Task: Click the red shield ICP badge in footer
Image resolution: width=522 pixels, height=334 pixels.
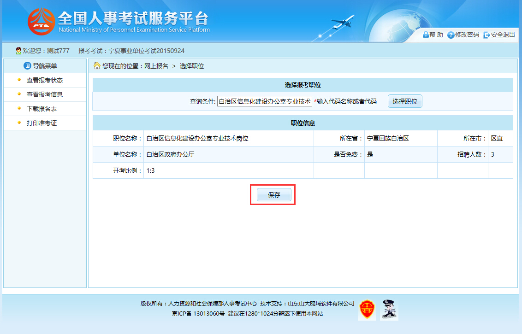Action: (367, 310)
